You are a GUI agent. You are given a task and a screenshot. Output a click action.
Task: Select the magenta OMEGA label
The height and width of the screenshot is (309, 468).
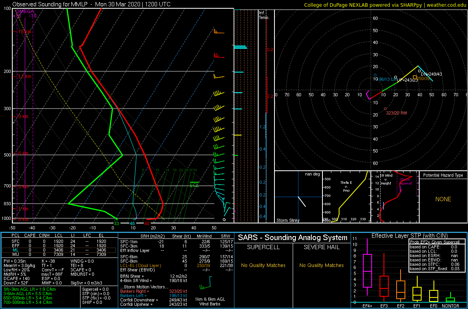pos(25,11)
